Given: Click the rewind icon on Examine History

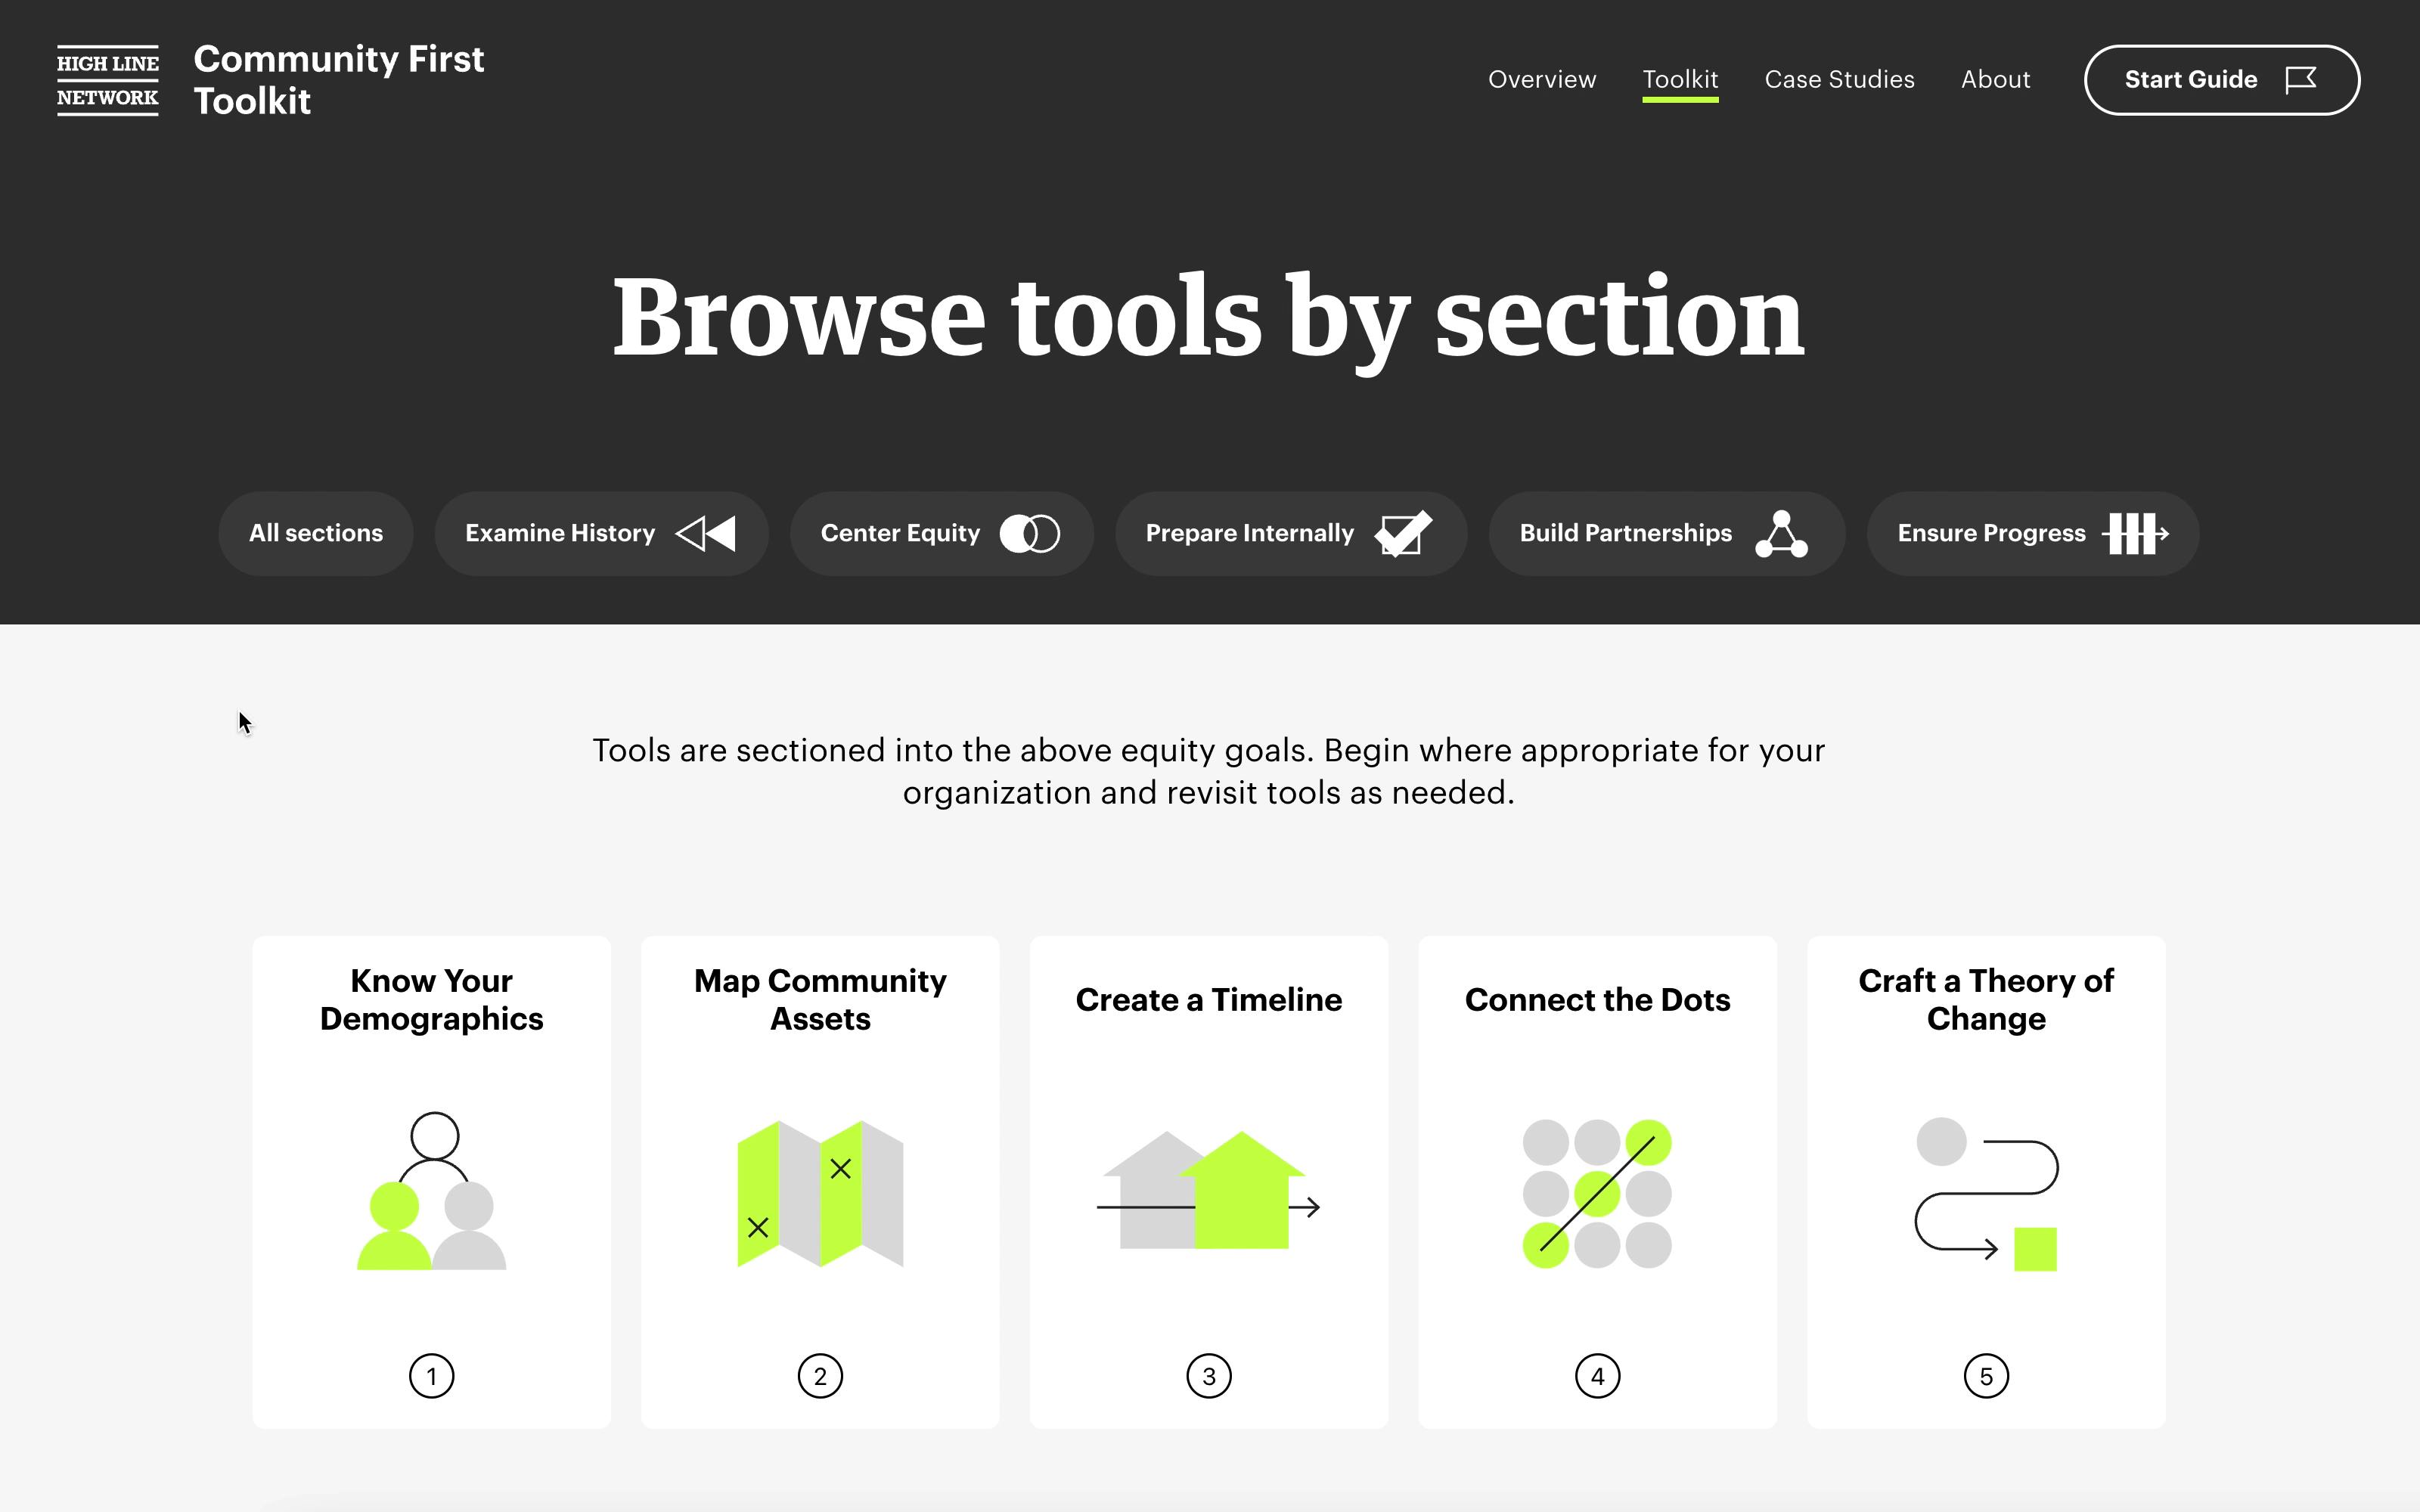Looking at the screenshot, I should click(706, 533).
